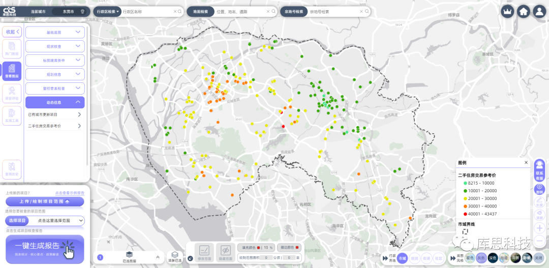Select 社区 boundary level
Viewport: 549px width, 268px height.
(x=438, y=258)
